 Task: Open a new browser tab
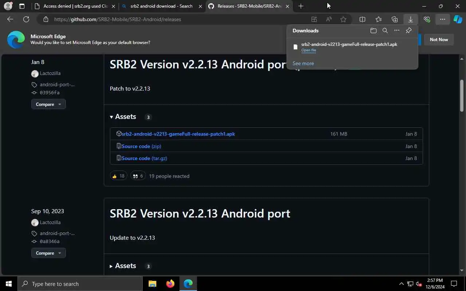(301, 6)
